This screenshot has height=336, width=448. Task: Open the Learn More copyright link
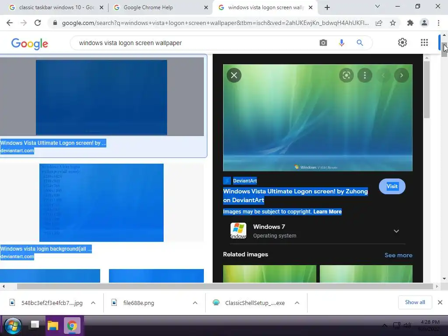(x=327, y=212)
